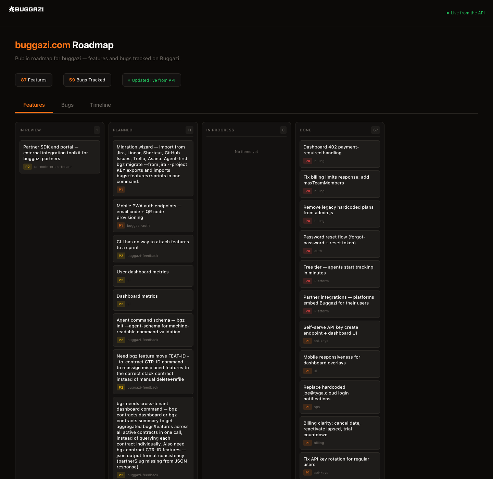Image resolution: width=493 pixels, height=479 pixels.
Task: Click api-keys tag on Self-serve API key card
Action: (x=321, y=341)
